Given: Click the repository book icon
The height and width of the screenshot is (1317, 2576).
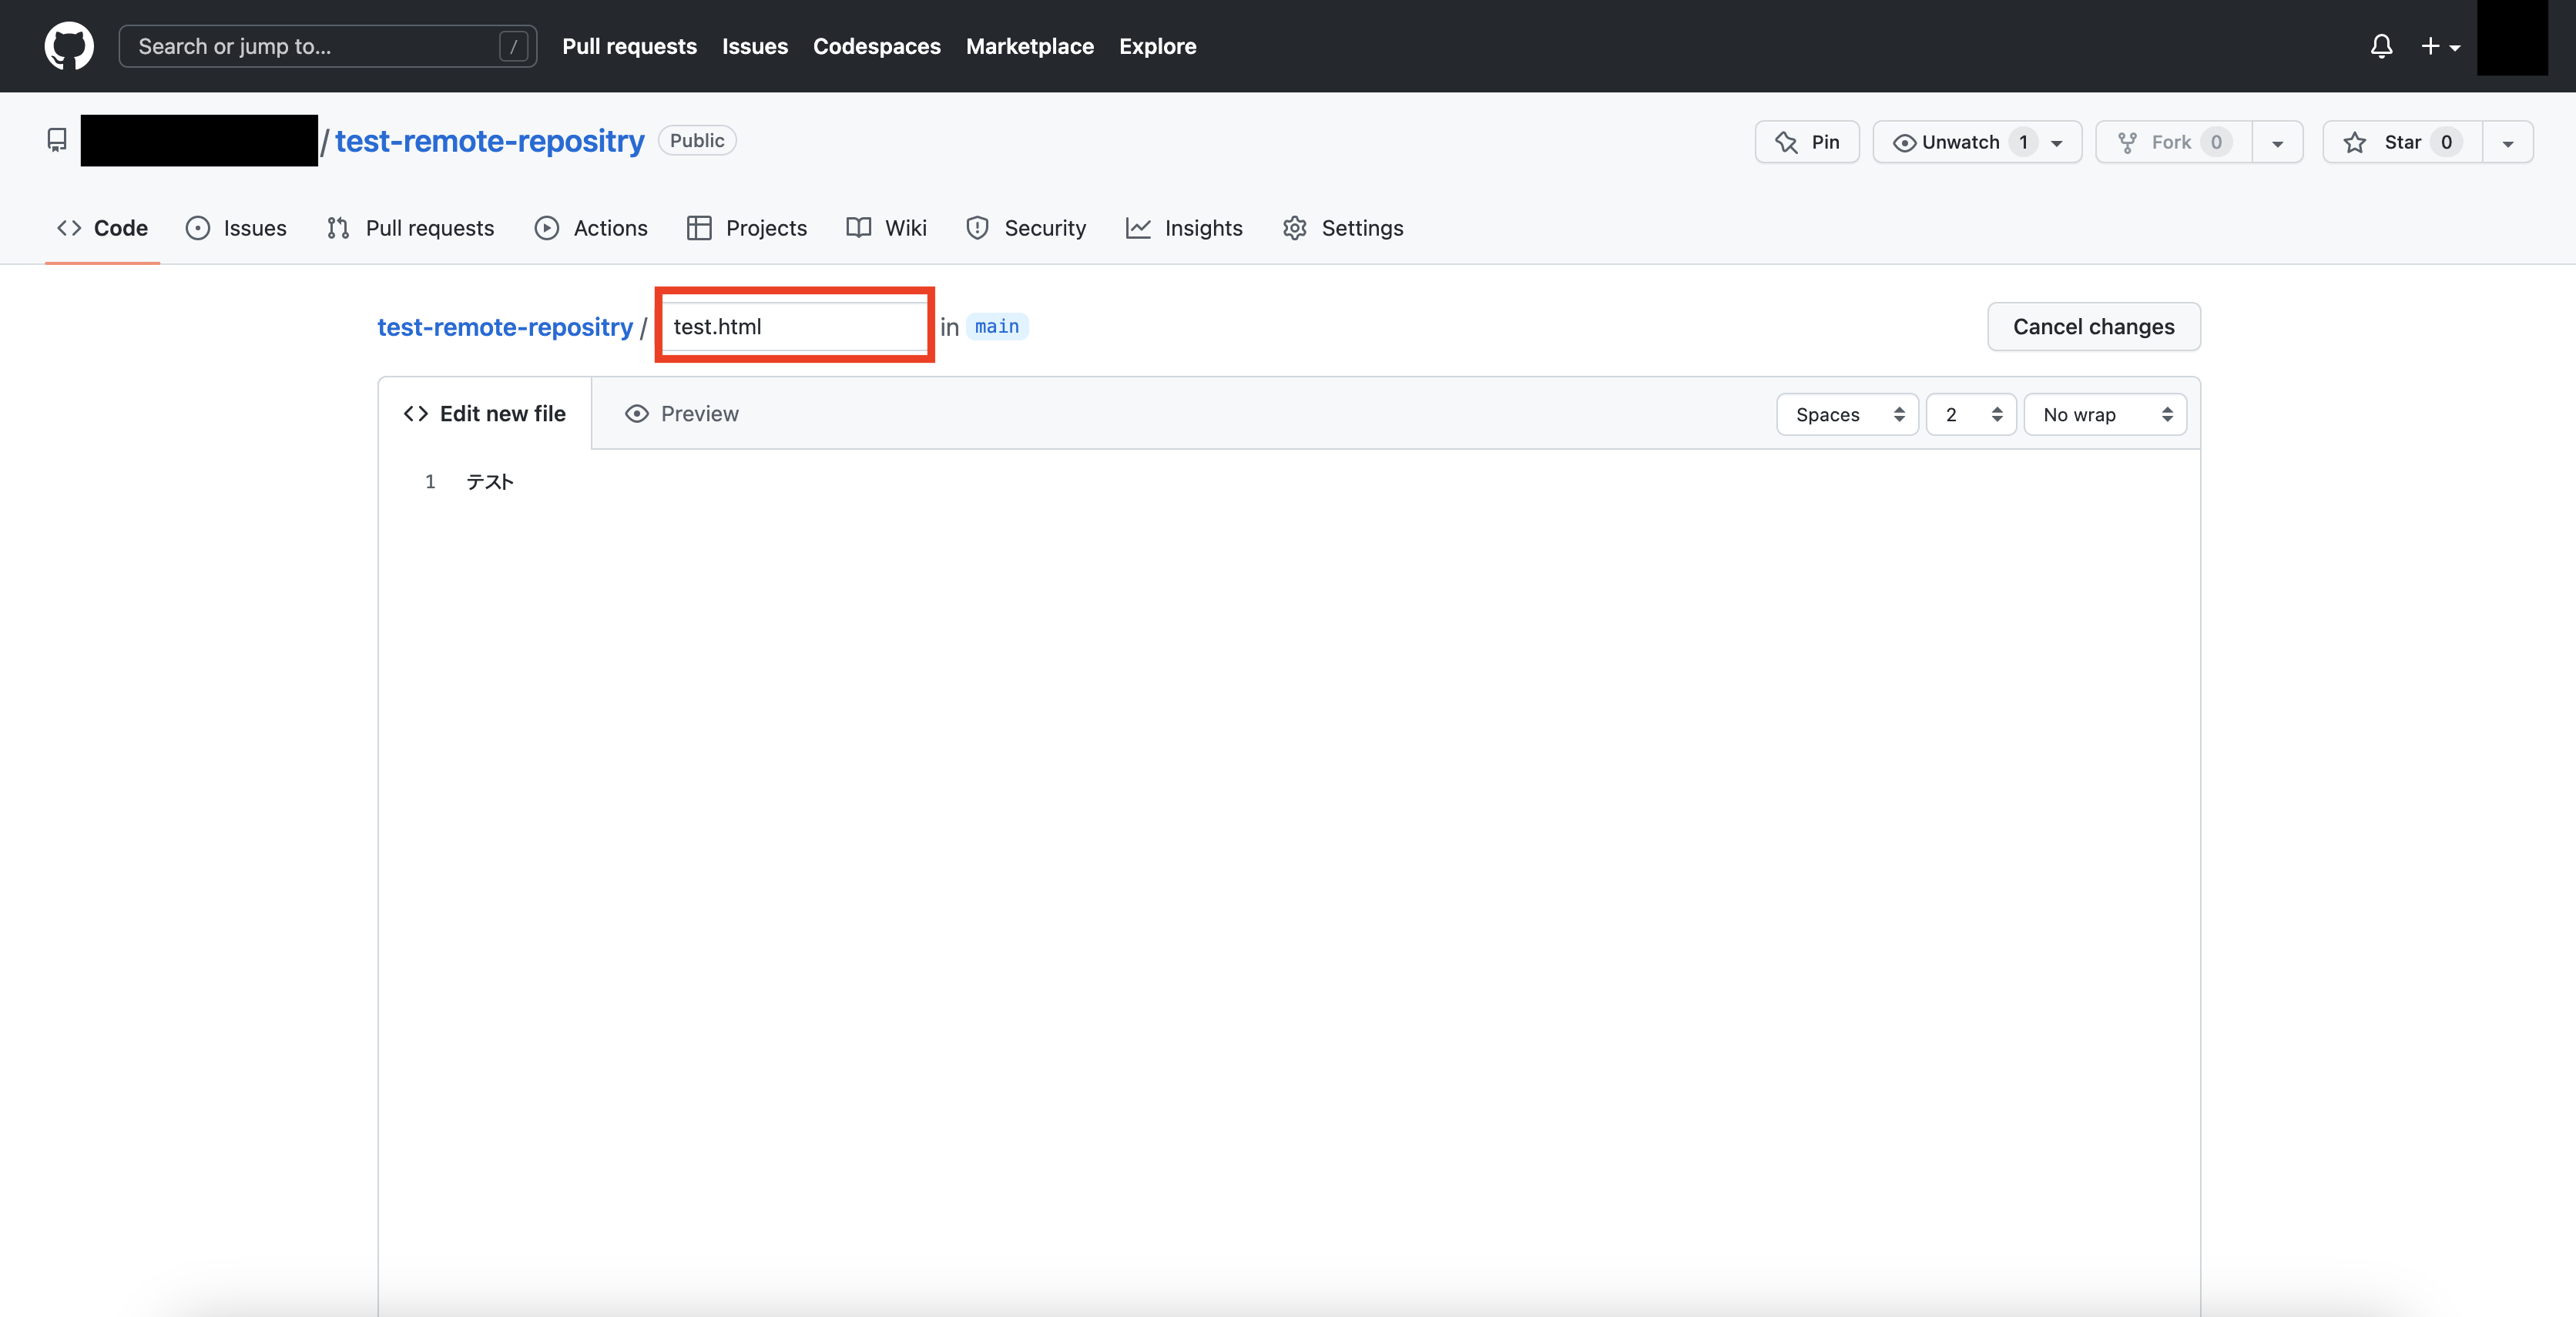Looking at the screenshot, I should pos(57,140).
